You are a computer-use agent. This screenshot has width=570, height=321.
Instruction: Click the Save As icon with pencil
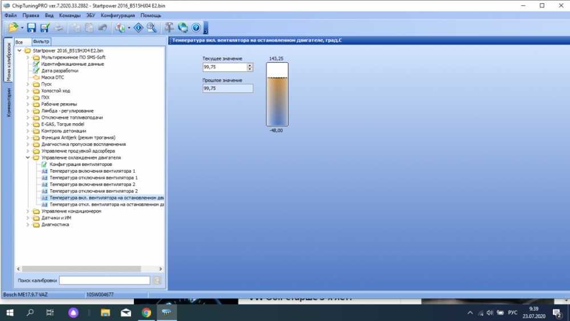point(44,27)
